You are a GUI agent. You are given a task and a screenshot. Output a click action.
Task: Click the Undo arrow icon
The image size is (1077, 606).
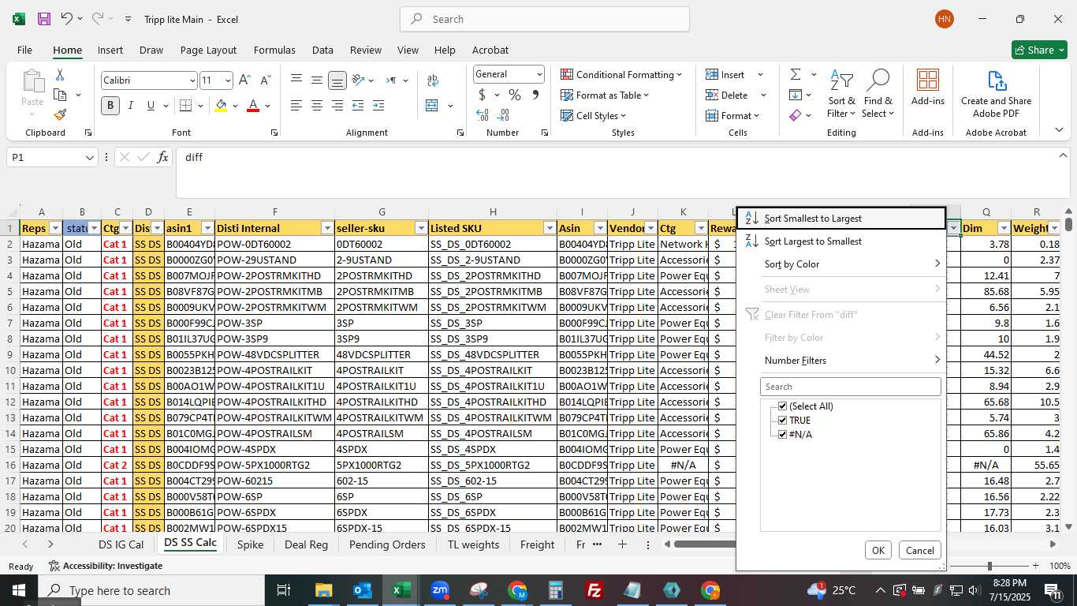tap(67, 19)
